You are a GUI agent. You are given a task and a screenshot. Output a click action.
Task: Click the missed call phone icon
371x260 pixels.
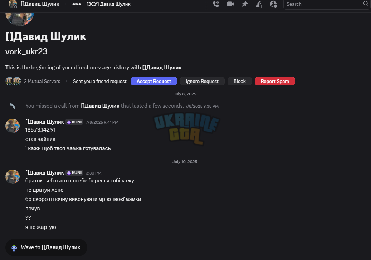tap(13, 106)
